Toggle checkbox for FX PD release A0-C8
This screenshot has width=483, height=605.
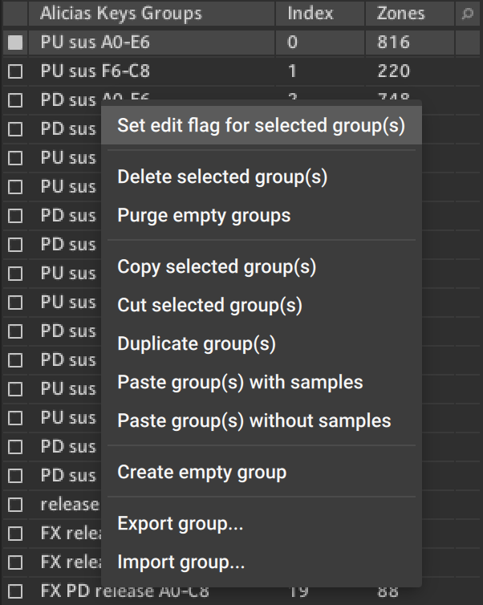coord(14,591)
